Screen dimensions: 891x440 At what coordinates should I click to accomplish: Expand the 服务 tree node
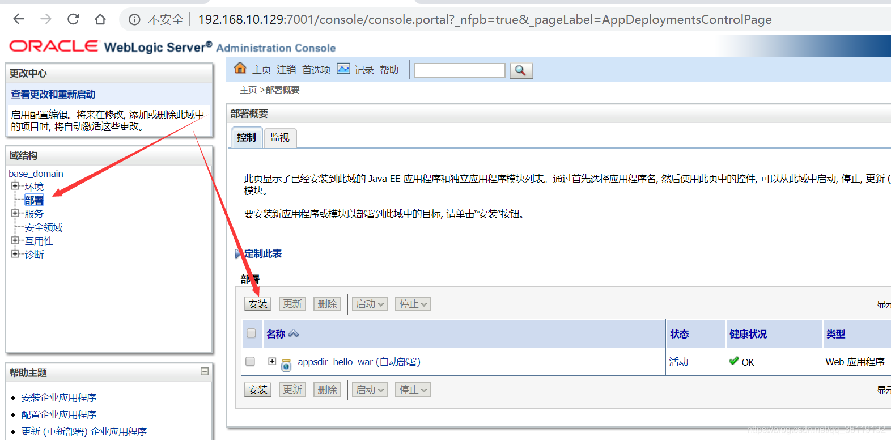point(15,213)
